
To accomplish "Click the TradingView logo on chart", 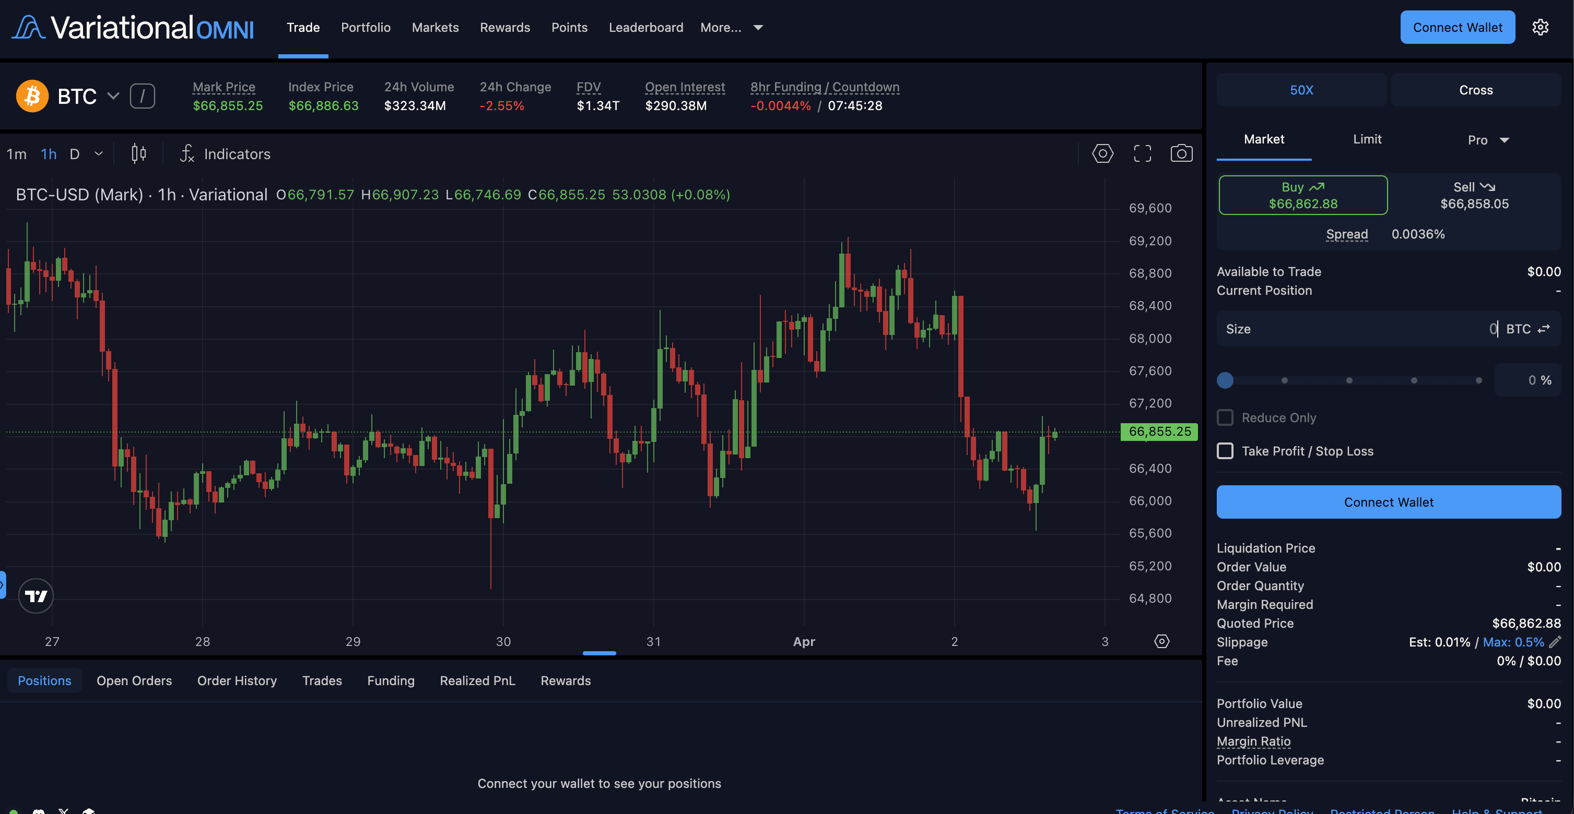I will pos(36,595).
